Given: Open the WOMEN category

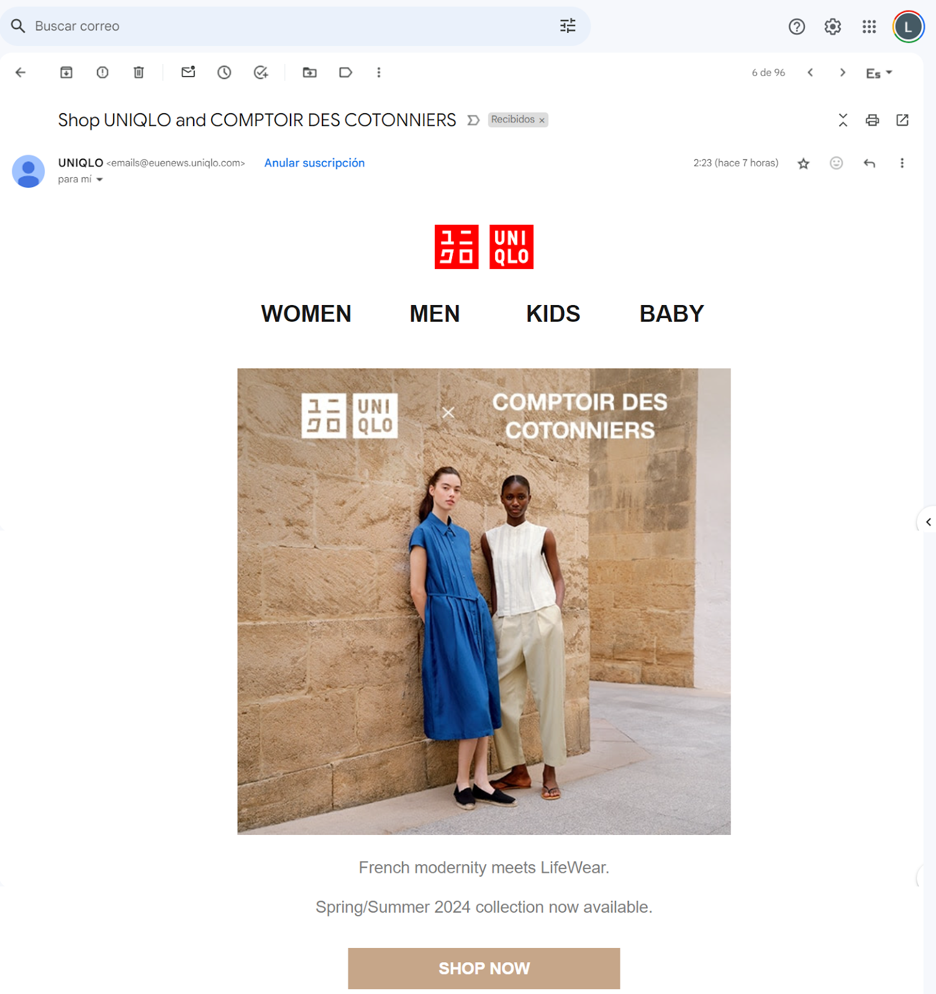Looking at the screenshot, I should point(306,314).
